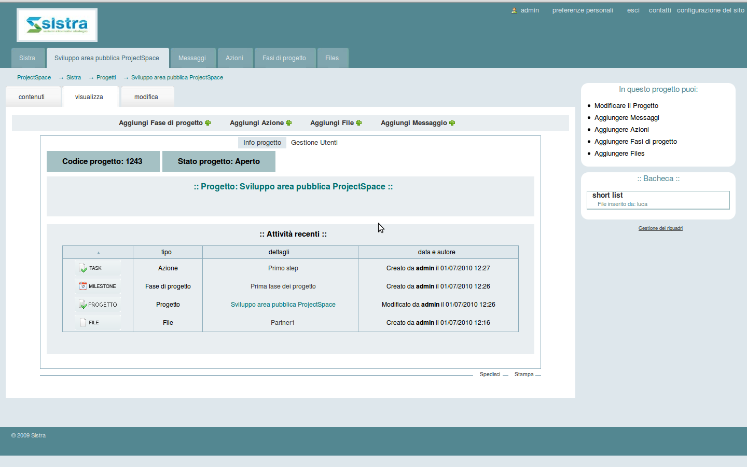Click the 01/07/2010 12:27 creation entry
Viewport: 747px width, 467px height.
(x=438, y=268)
